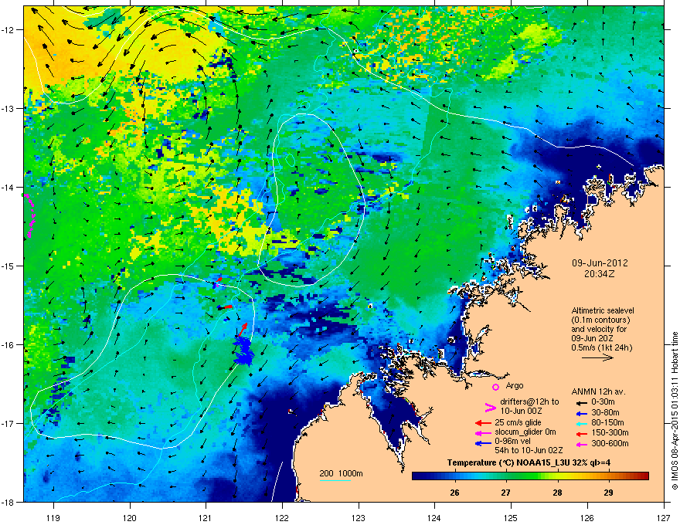Click the magenta slocum_glider arrow symbol
Screen dimensions: 680x525
tap(483, 432)
